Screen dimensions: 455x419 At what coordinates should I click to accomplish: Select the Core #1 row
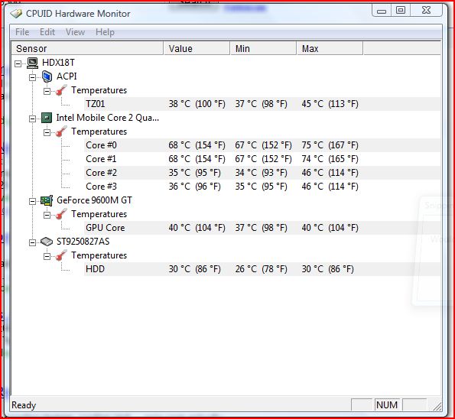(x=262, y=159)
